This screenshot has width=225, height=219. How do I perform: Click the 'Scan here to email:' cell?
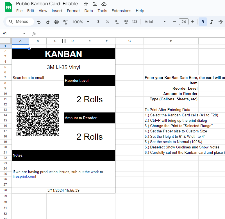[38, 78]
